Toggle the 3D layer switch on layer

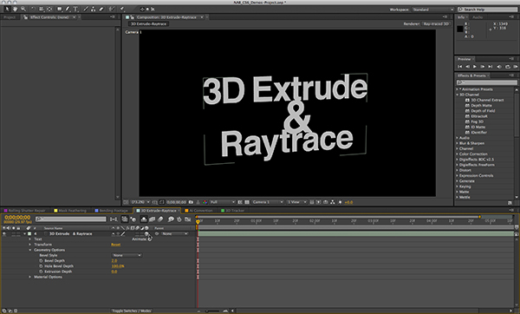coord(146,234)
